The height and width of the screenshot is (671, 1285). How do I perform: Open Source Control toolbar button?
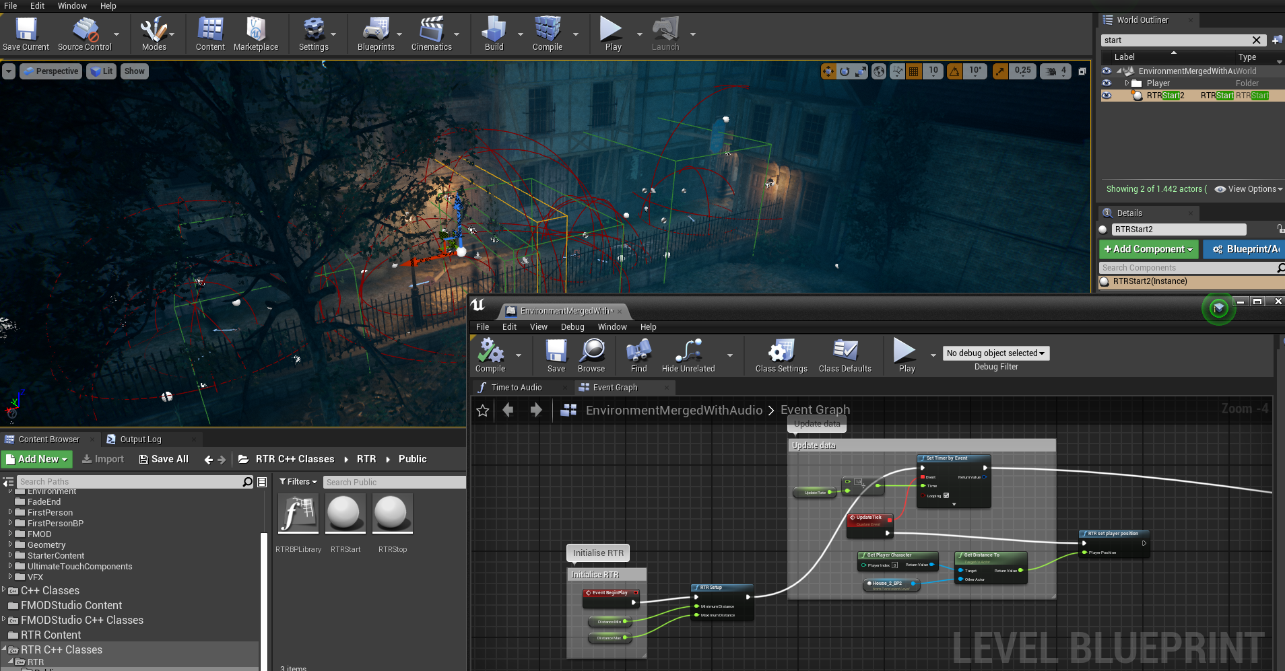pos(85,34)
